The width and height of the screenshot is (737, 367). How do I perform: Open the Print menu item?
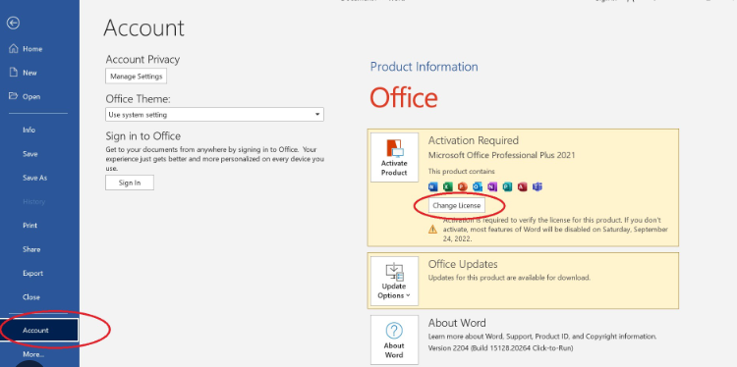[x=30, y=226]
